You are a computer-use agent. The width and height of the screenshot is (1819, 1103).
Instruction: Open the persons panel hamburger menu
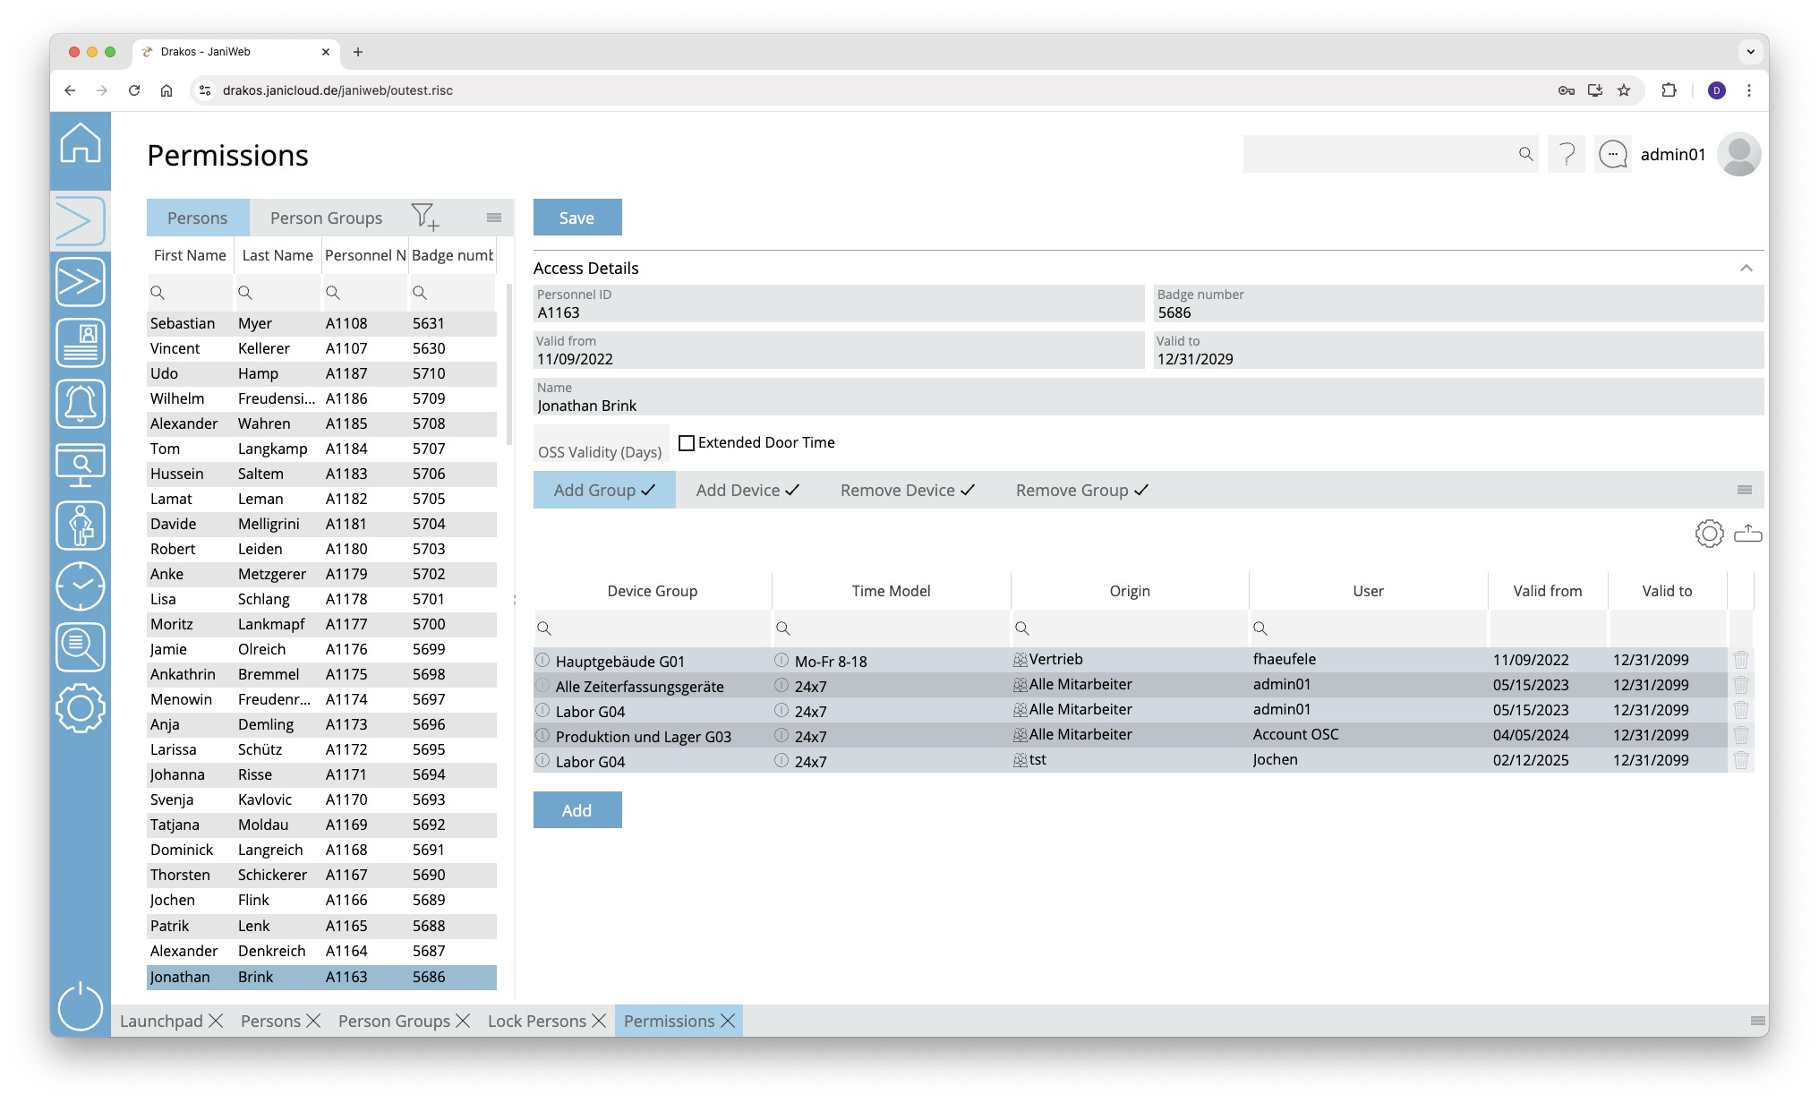494,218
